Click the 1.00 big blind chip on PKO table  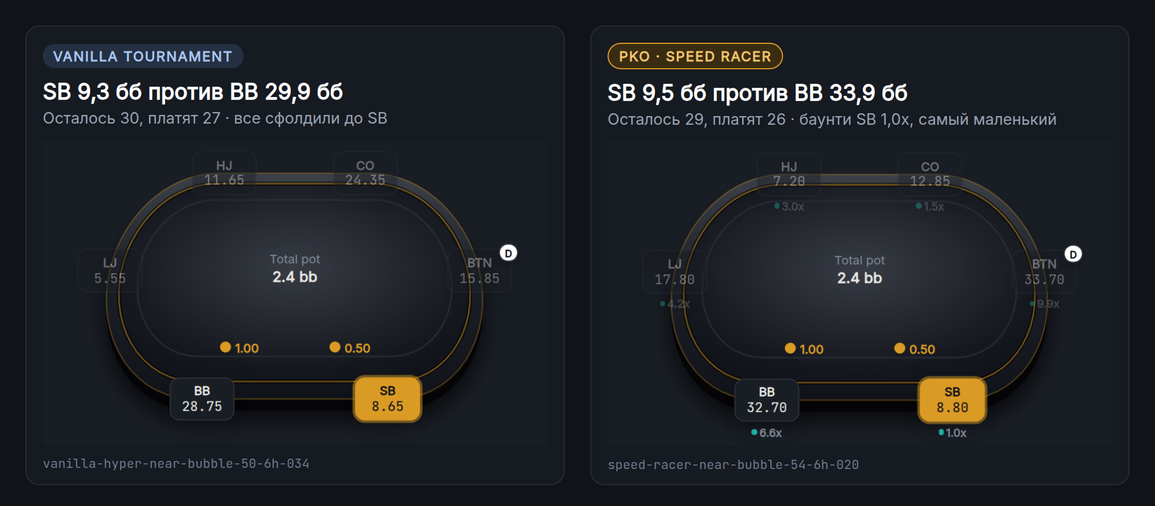pyautogui.click(x=804, y=349)
